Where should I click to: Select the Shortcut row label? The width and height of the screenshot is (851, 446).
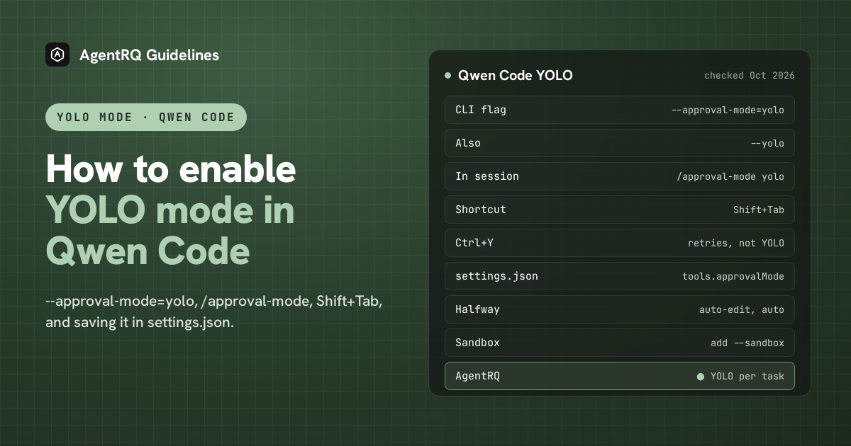coord(481,210)
